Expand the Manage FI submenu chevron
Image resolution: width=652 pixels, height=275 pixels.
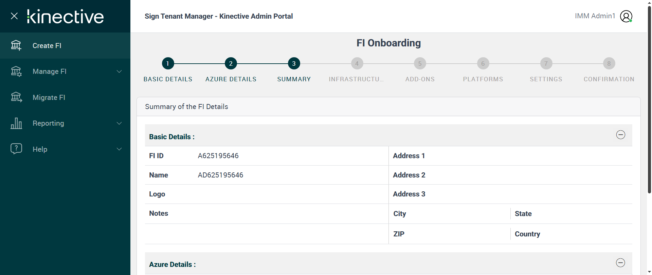[x=119, y=71]
